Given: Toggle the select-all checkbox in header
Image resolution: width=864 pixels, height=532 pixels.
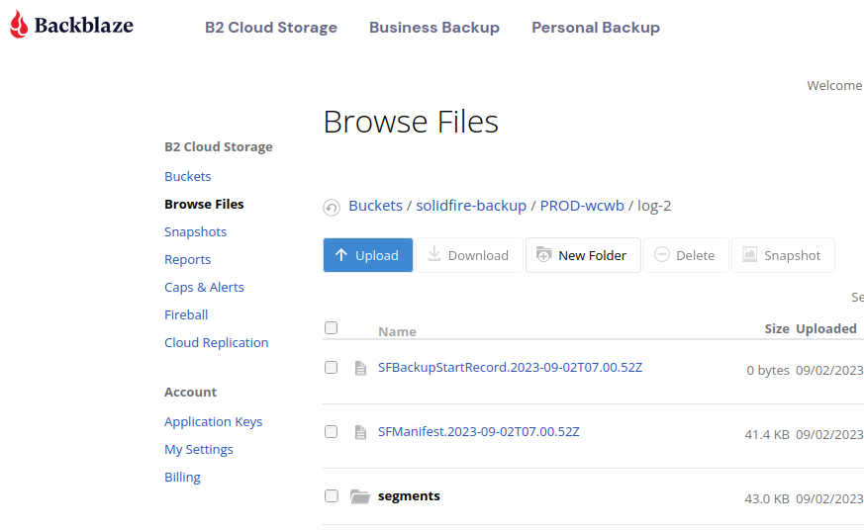Looking at the screenshot, I should point(332,328).
